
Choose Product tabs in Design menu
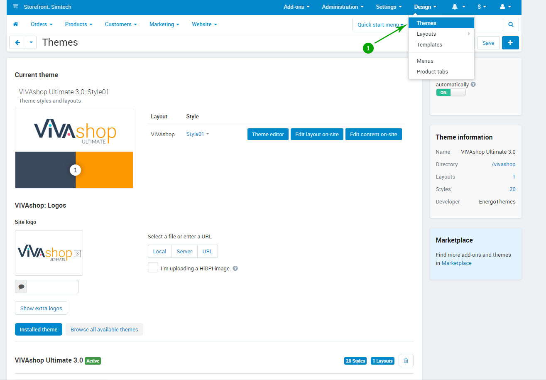coord(432,72)
